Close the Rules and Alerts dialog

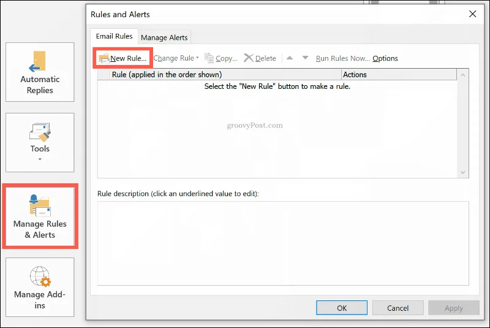(x=472, y=14)
